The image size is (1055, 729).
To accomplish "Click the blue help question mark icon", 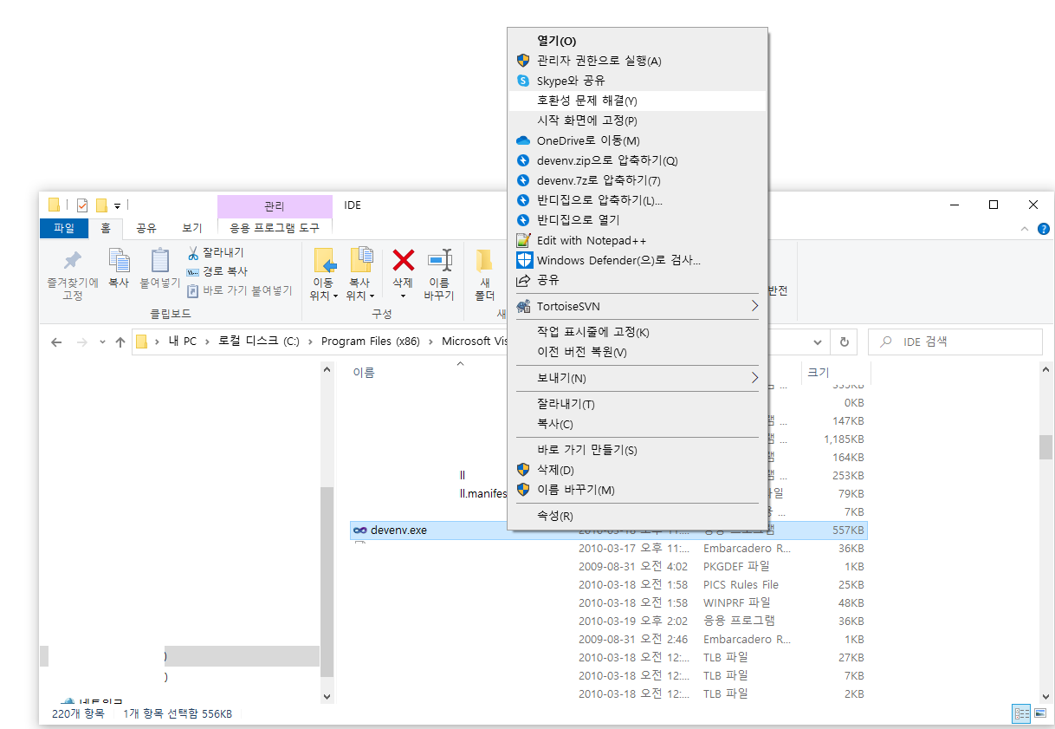I will [1044, 229].
